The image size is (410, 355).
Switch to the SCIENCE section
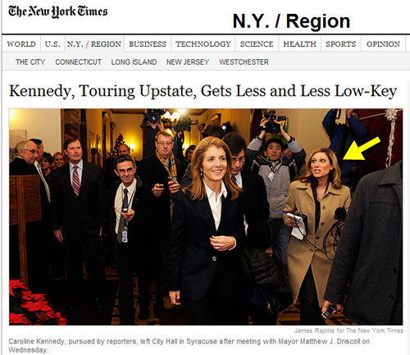(257, 44)
